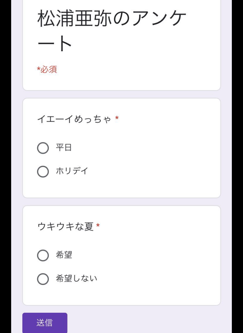Click the question heading ウキウキな夏
This screenshot has width=243, height=333.
tap(65, 227)
